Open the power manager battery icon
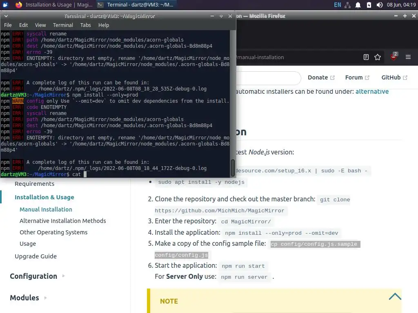418x313 pixels. point(369,5)
